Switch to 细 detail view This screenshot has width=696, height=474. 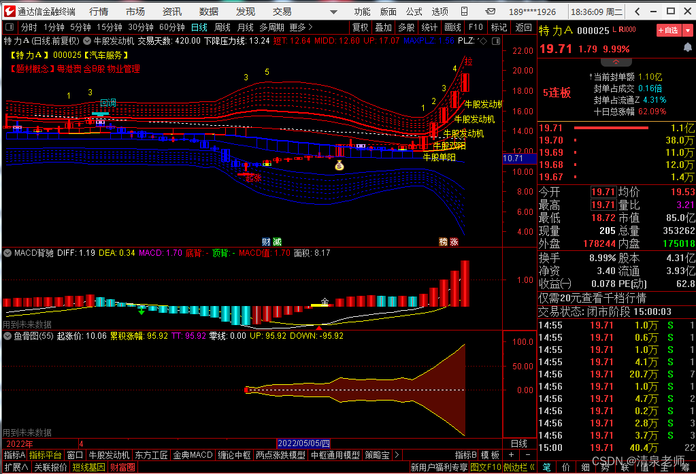click(586, 467)
